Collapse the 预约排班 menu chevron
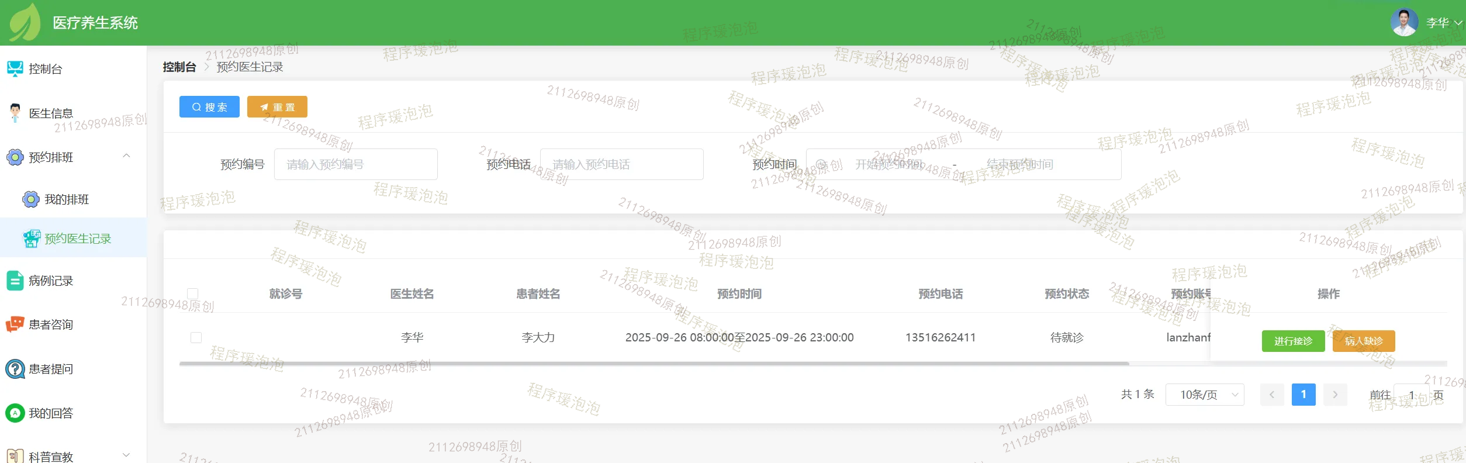This screenshot has height=463, width=1466. pos(126,156)
